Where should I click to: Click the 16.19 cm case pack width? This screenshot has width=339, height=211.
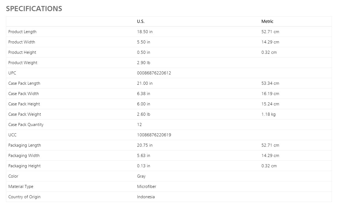(270, 94)
